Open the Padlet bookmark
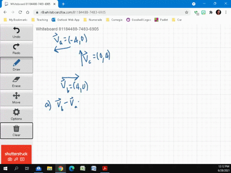Viewport: 231px width, 173px height. click(161, 20)
